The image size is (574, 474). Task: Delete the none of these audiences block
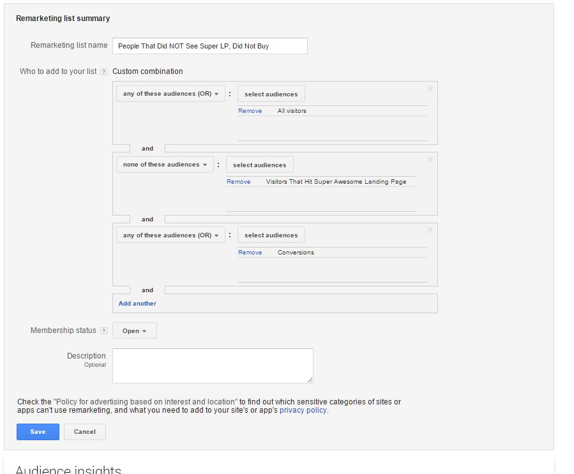pyautogui.click(x=430, y=159)
